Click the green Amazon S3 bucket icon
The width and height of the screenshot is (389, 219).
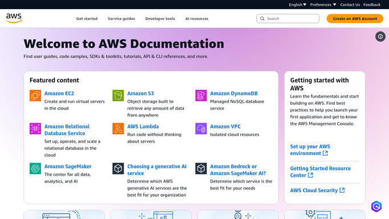pyautogui.click(x=118, y=96)
